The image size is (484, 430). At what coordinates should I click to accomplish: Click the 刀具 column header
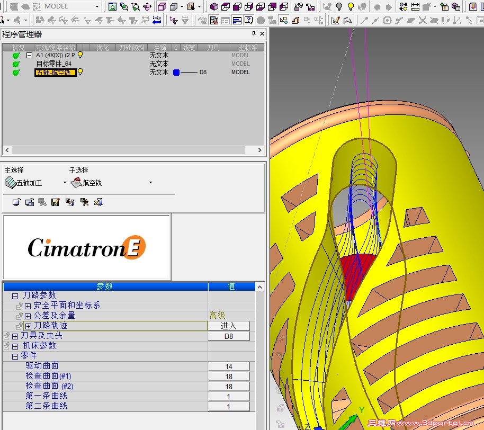click(x=213, y=48)
